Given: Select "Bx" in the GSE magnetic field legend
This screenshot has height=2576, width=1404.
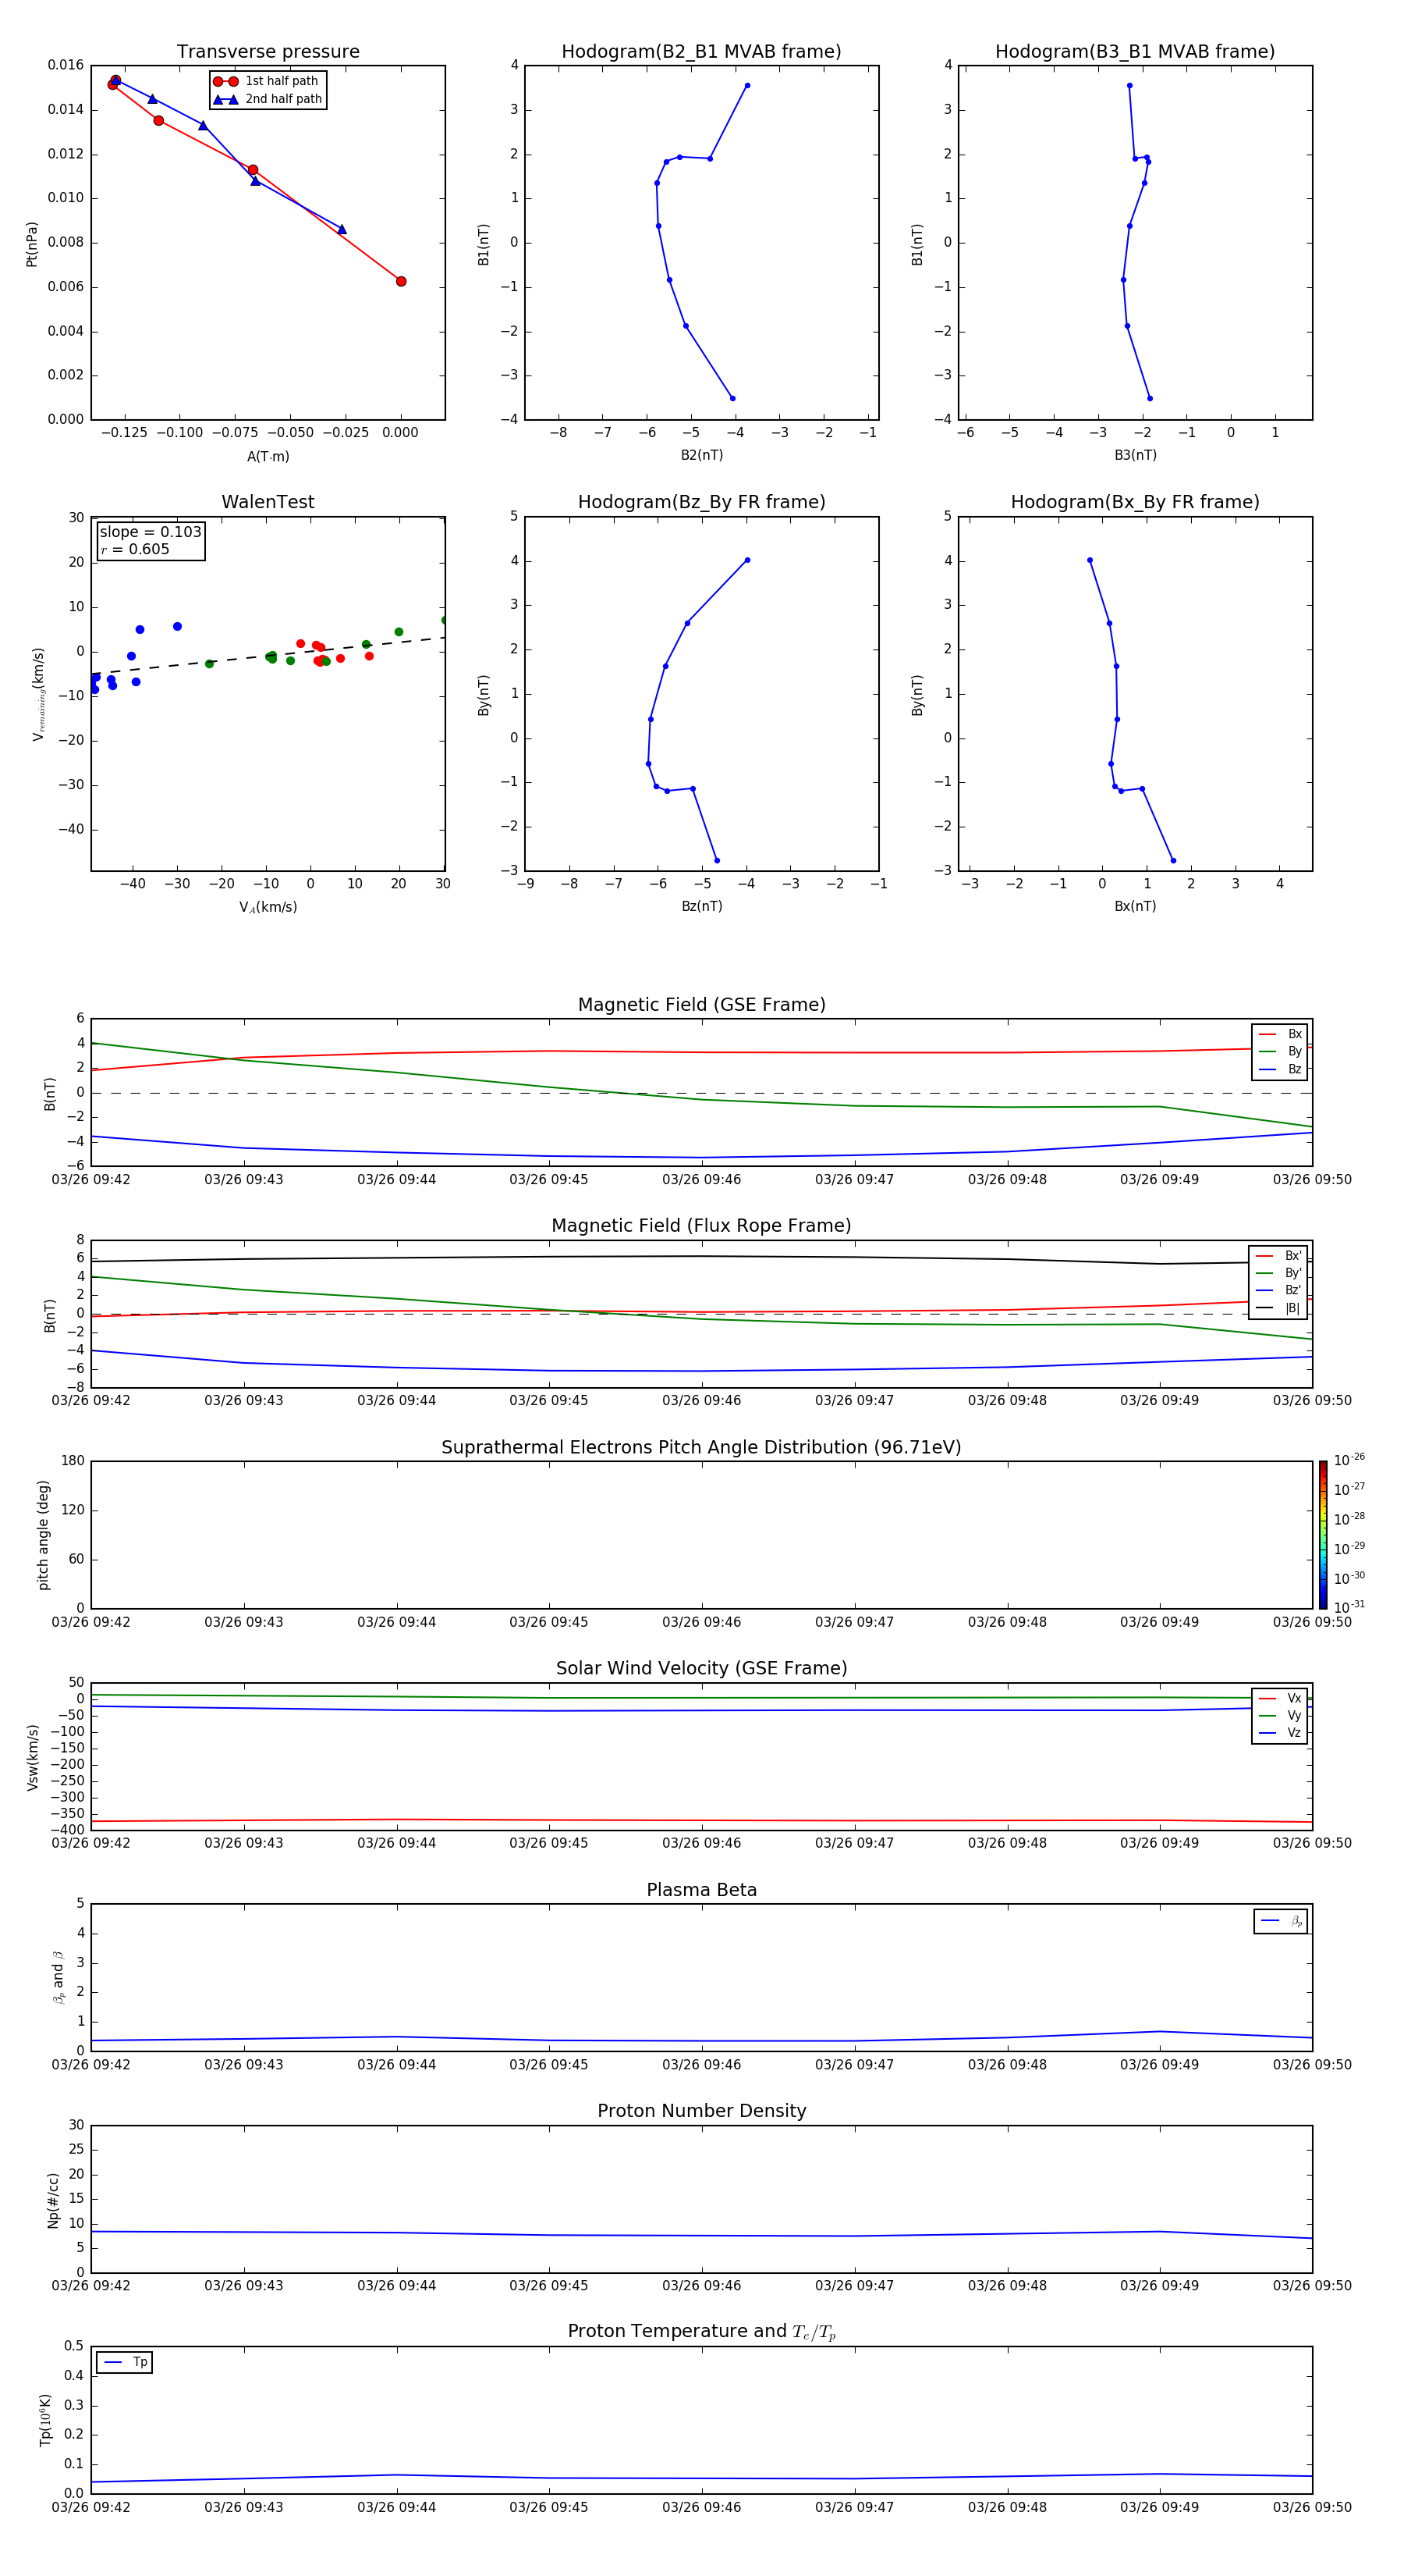Looking at the screenshot, I should point(1280,1034).
